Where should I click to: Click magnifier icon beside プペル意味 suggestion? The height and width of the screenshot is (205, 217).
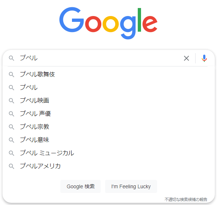(x=12, y=140)
